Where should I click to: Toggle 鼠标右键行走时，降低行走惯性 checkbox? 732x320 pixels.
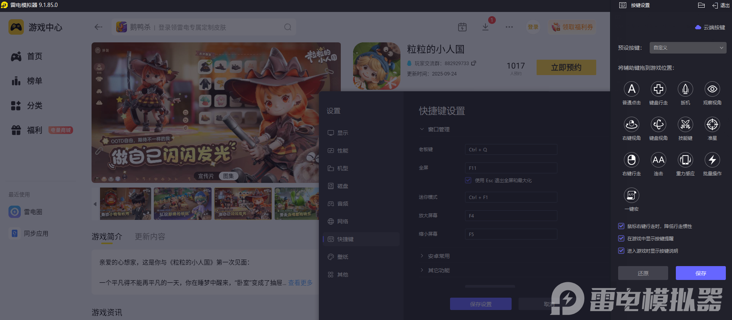coord(621,226)
